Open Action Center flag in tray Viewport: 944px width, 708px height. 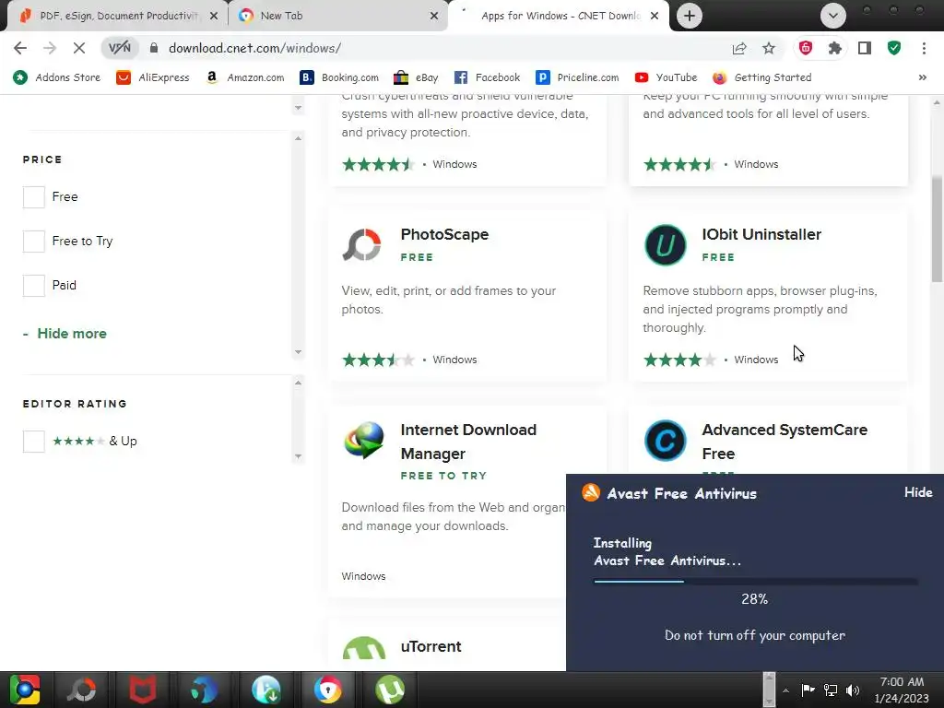(808, 690)
